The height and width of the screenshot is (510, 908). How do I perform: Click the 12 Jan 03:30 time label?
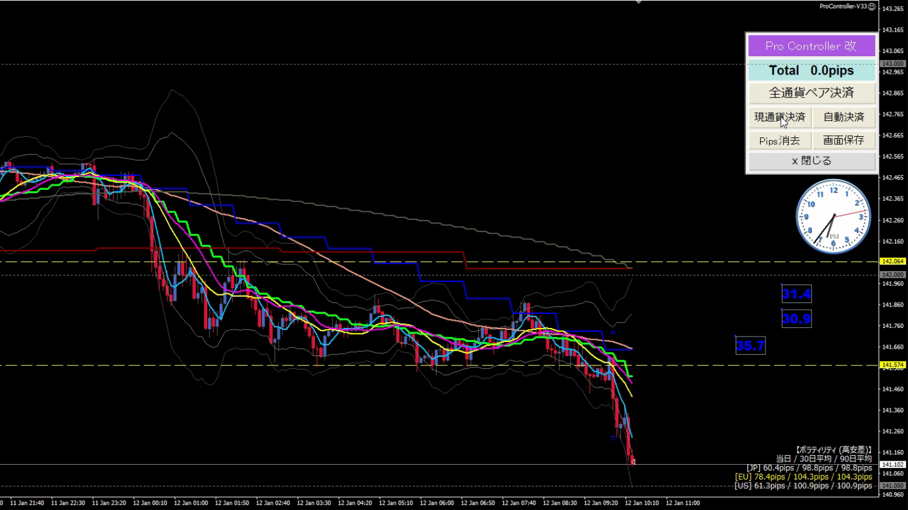[x=314, y=503]
